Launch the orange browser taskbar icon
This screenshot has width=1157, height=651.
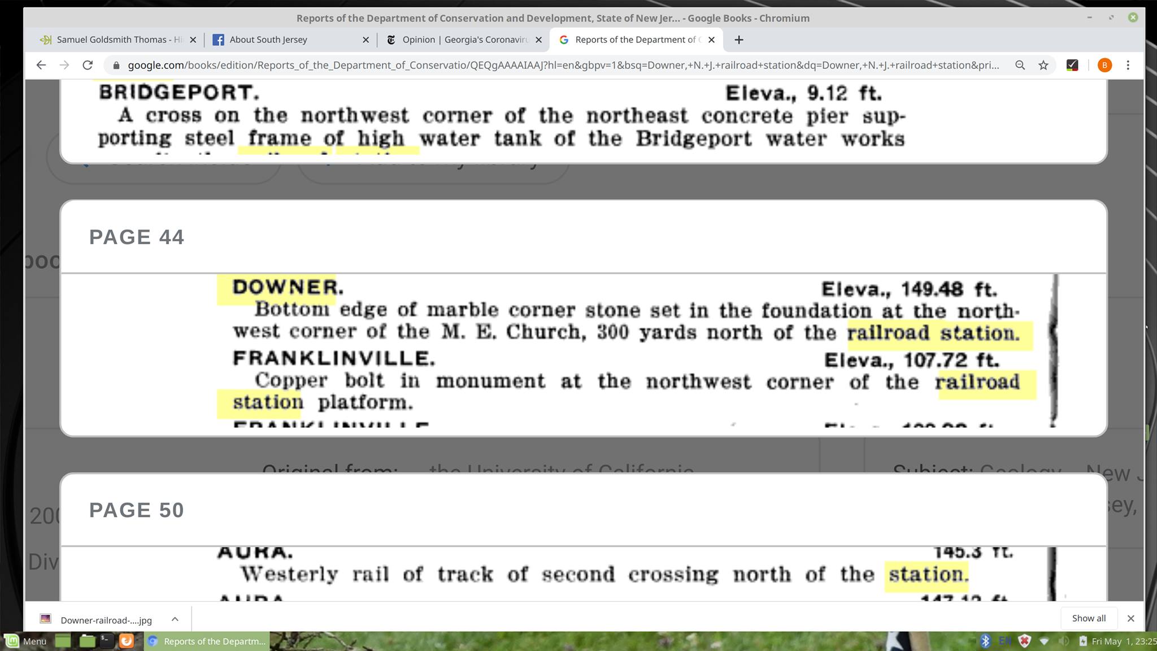pyautogui.click(x=127, y=641)
